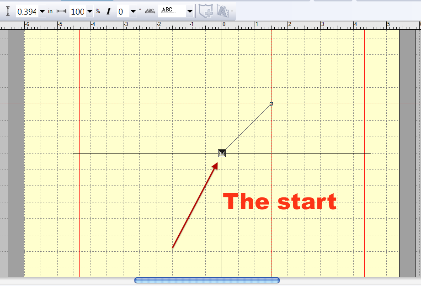Viewport: 421px width, 286px height.
Task: Click the lettering art A icon
Action: pyautogui.click(x=223, y=11)
